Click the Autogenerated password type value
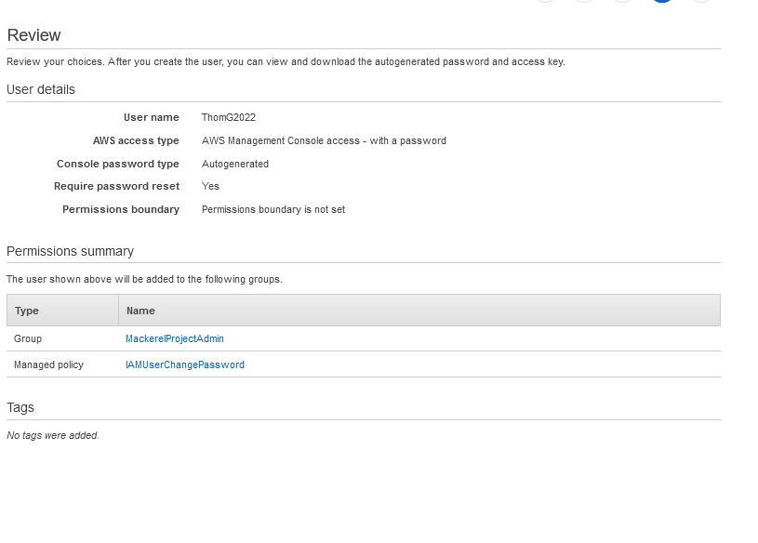This screenshot has width=758, height=543. click(235, 164)
